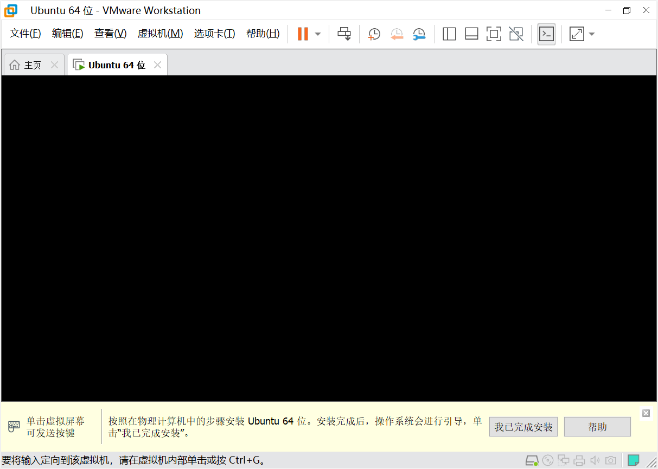Image resolution: width=658 pixels, height=469 pixels.
Task: Toggle the thumbnail bar view icon
Action: [471, 34]
